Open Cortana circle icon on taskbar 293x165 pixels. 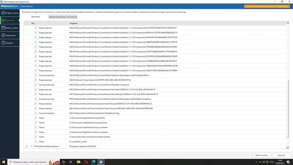coord(63,162)
